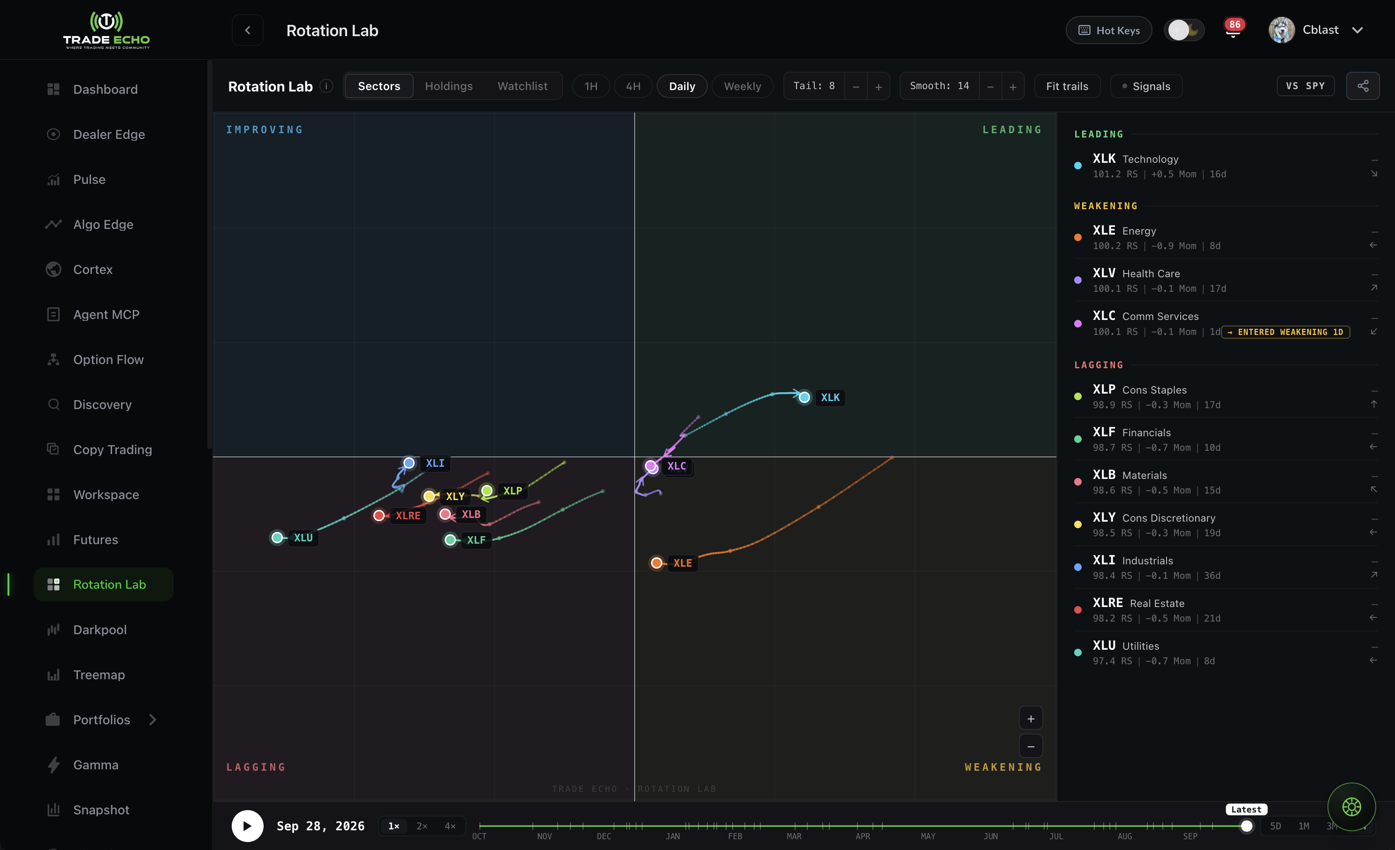Image resolution: width=1395 pixels, height=850 pixels.
Task: Click the Rotation Lab info icon
Action: click(326, 85)
